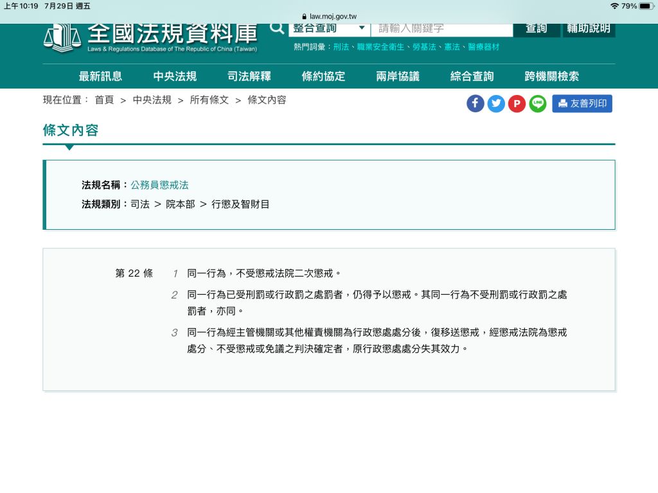
Task: Click the 首頁 breadcrumb link
Action: [x=104, y=100]
